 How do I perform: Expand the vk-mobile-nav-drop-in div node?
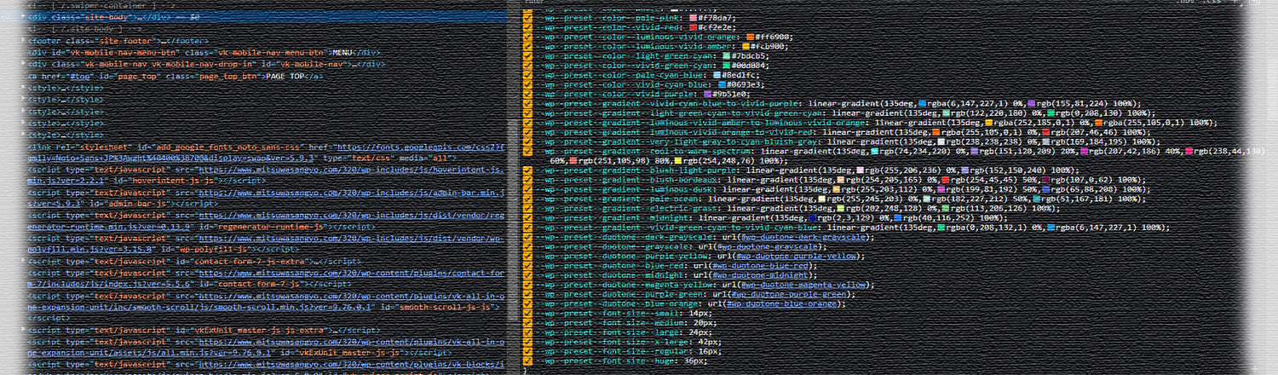[24, 64]
